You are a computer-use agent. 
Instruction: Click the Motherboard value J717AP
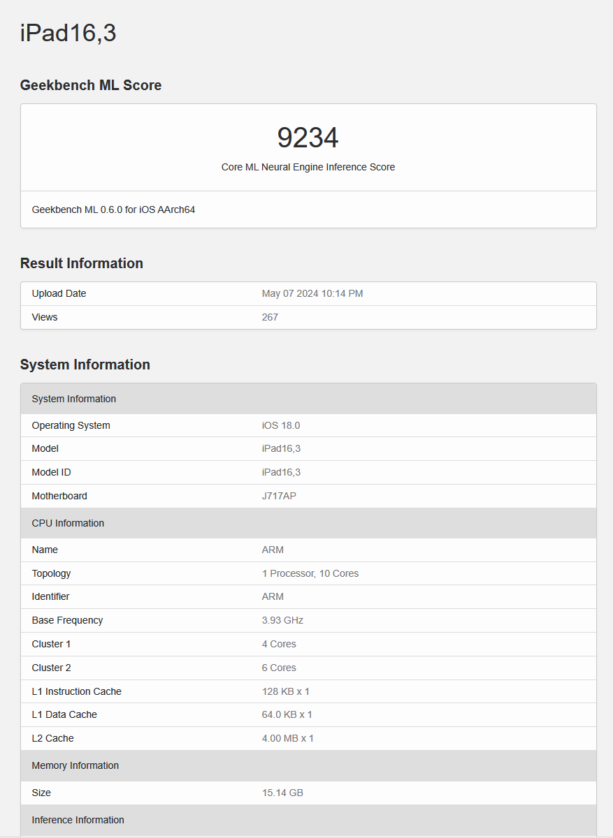[279, 496]
